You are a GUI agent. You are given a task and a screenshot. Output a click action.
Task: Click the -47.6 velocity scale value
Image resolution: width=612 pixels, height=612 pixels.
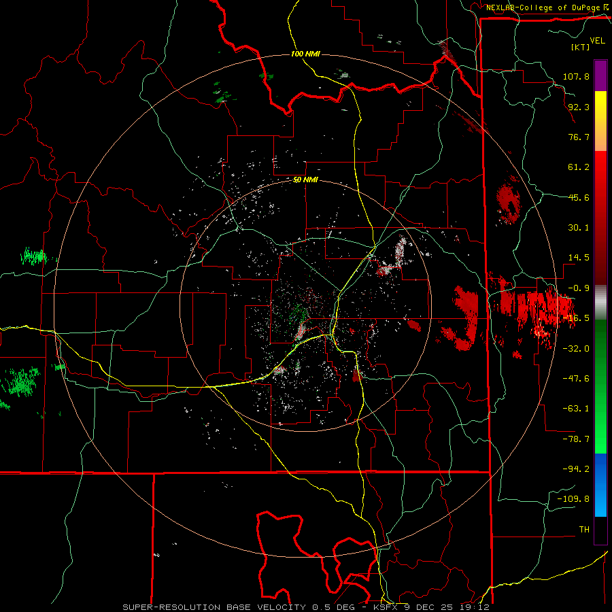[576, 379]
